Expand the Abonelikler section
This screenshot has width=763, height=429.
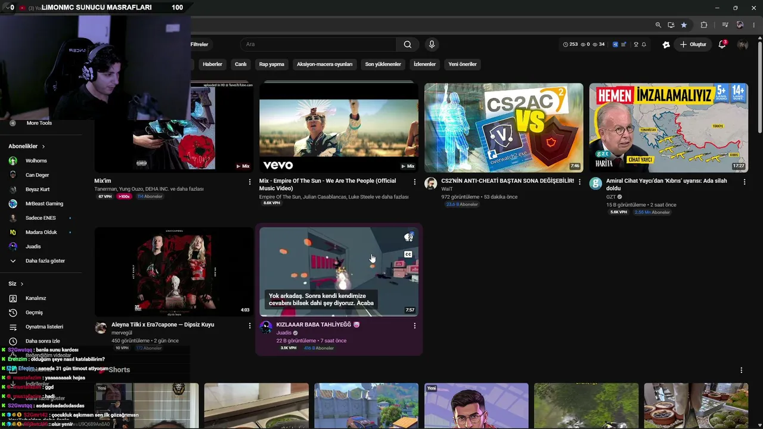(x=26, y=146)
